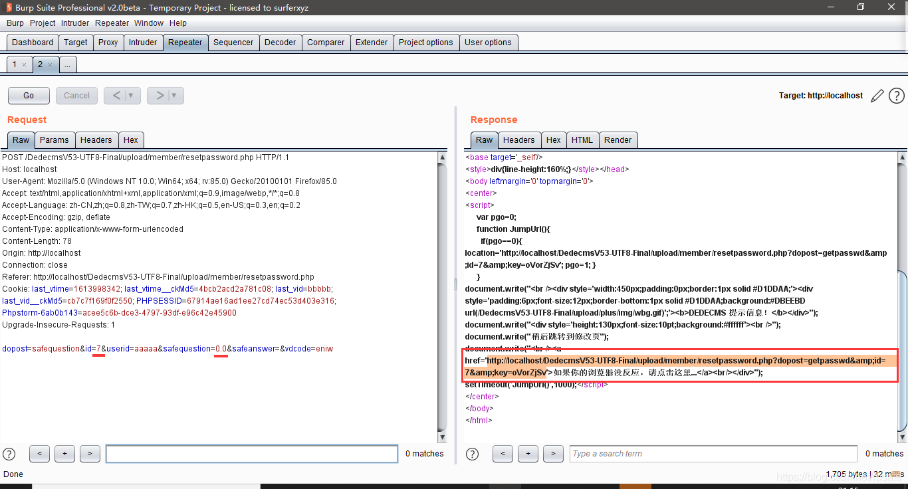908x489 pixels.
Task: Expand back history dropdown arrow
Action: point(131,96)
